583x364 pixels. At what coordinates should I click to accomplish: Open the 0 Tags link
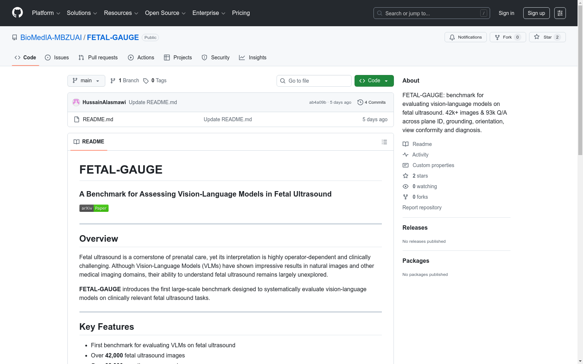[155, 81]
